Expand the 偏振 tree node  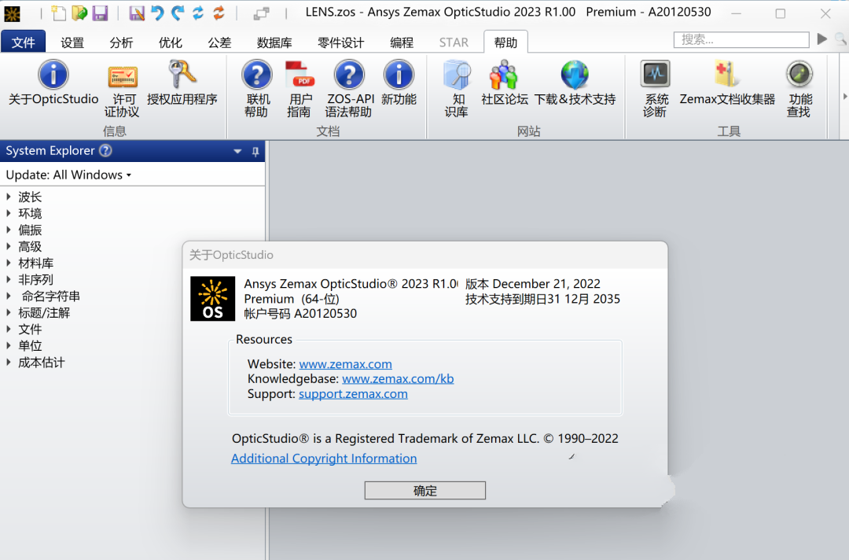(9, 230)
